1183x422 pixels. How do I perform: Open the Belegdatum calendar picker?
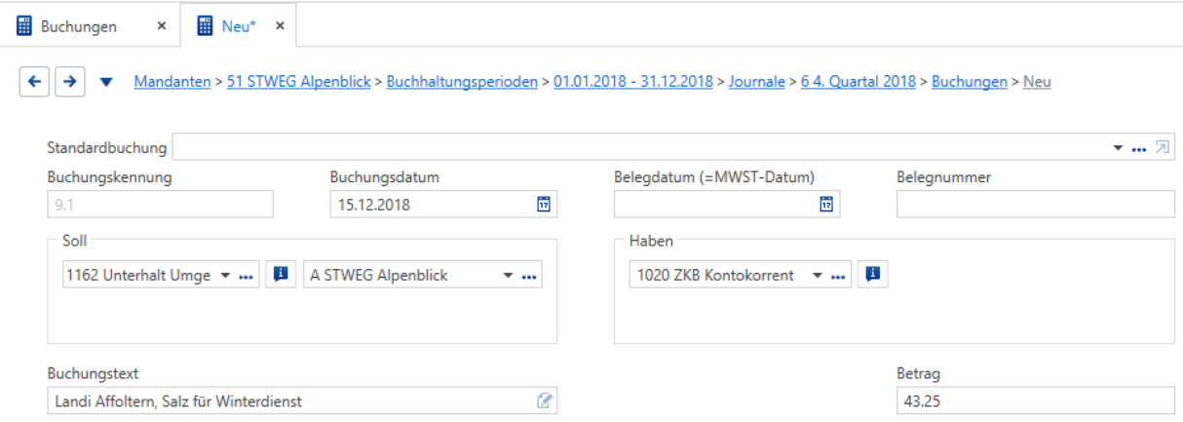point(826,205)
